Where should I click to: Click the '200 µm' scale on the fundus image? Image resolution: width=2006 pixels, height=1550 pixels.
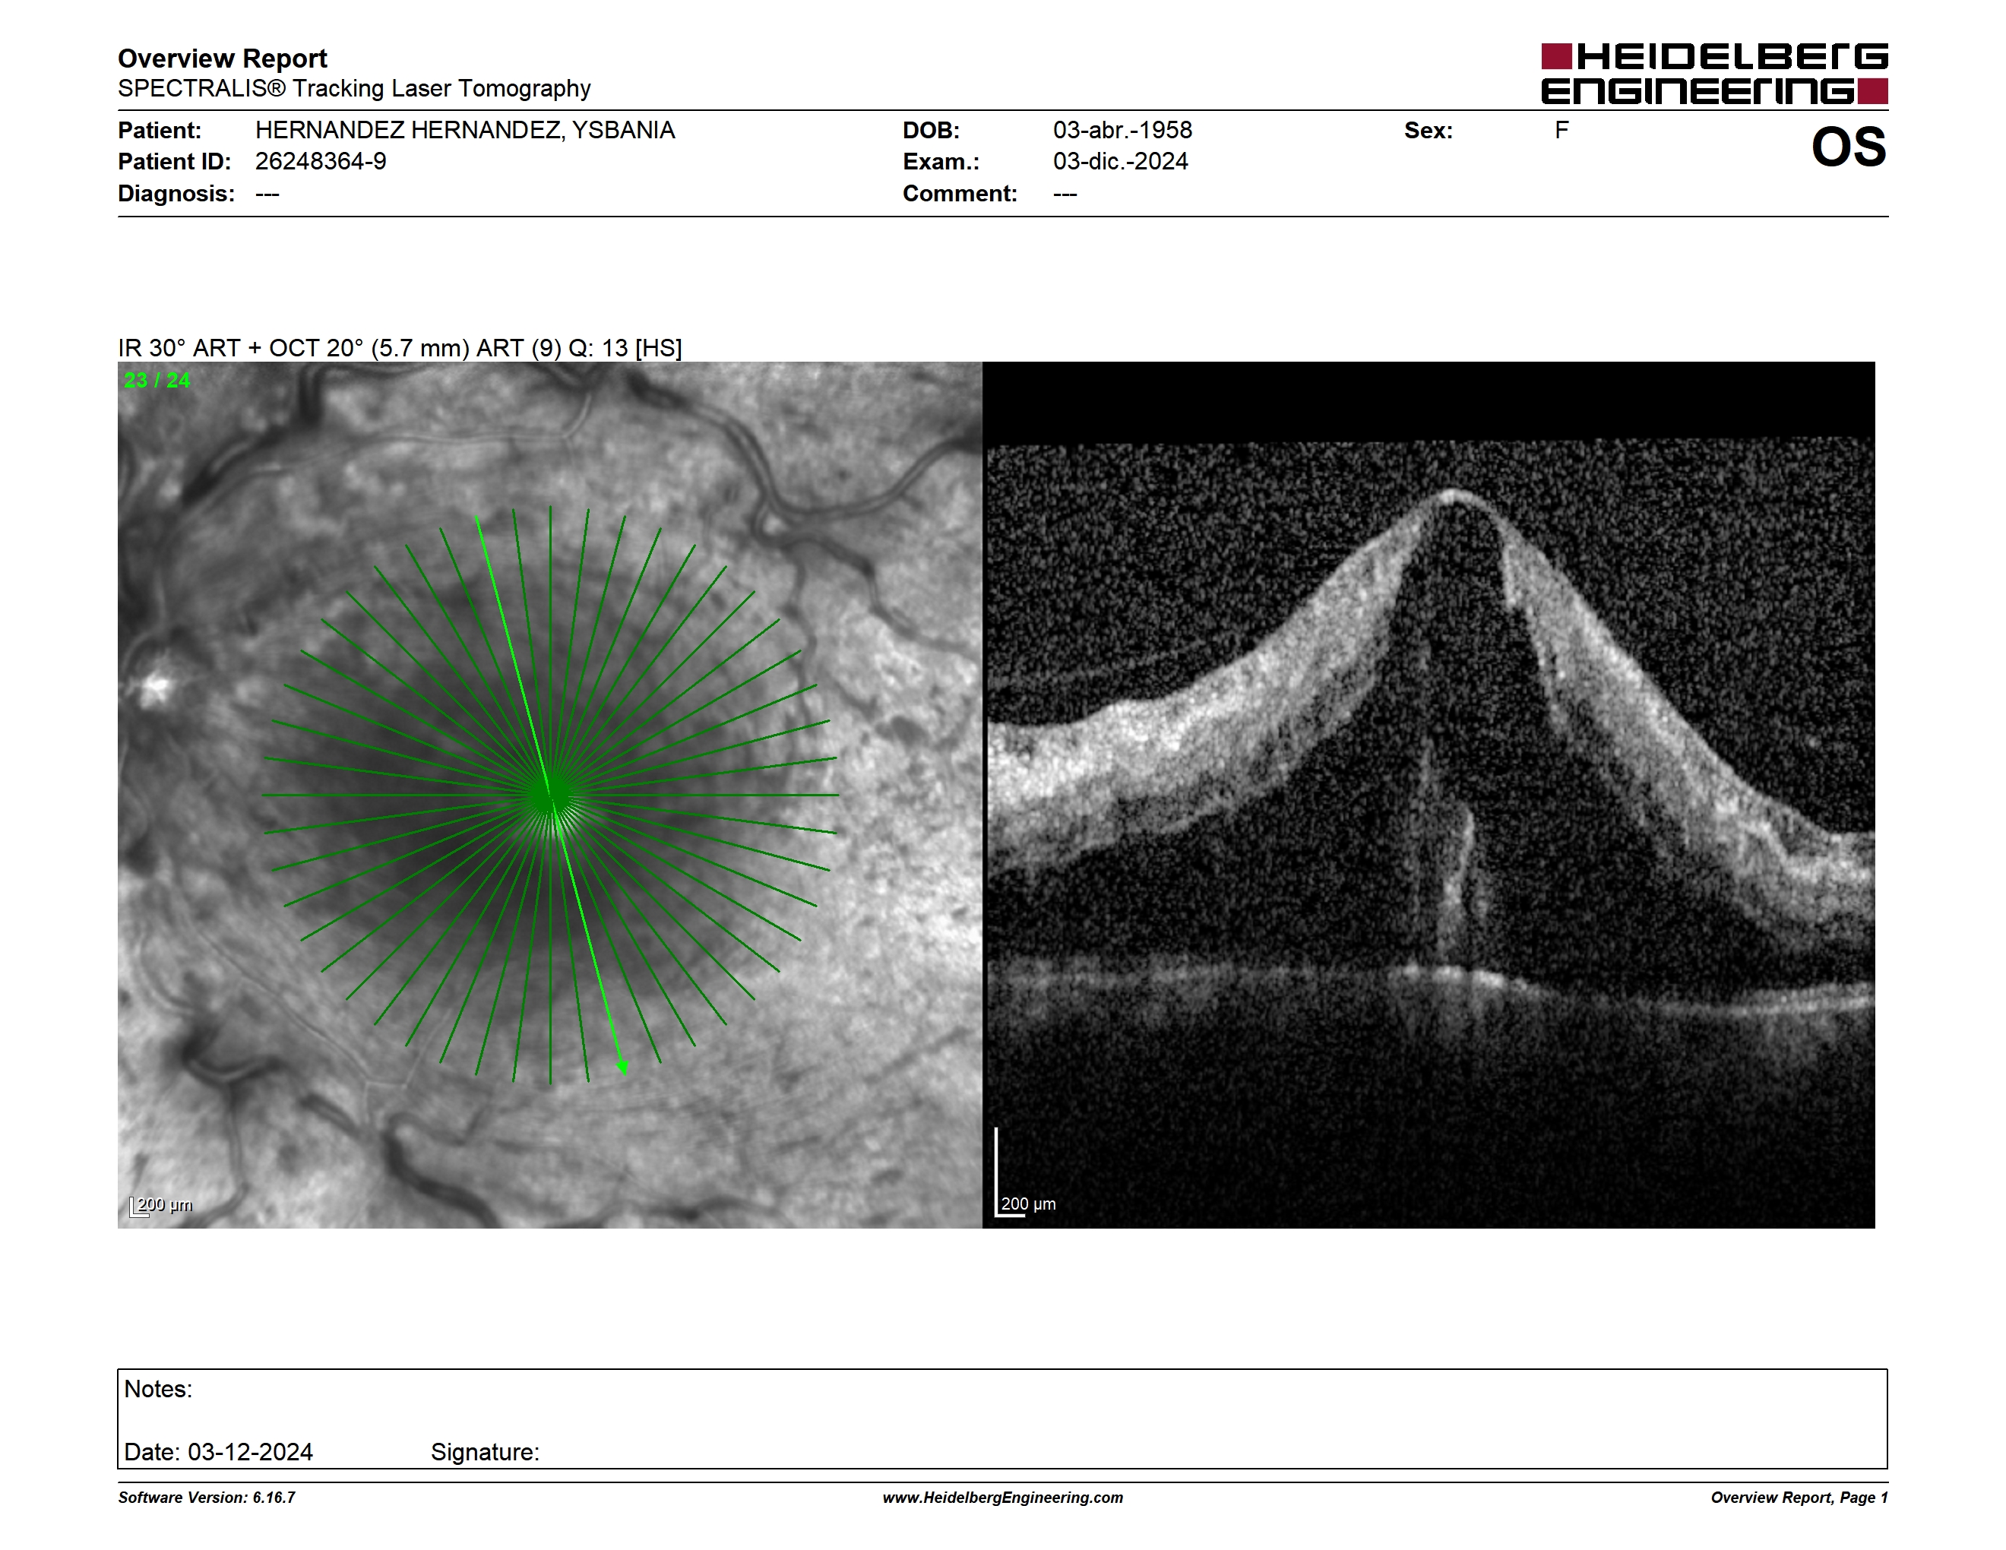161,1206
